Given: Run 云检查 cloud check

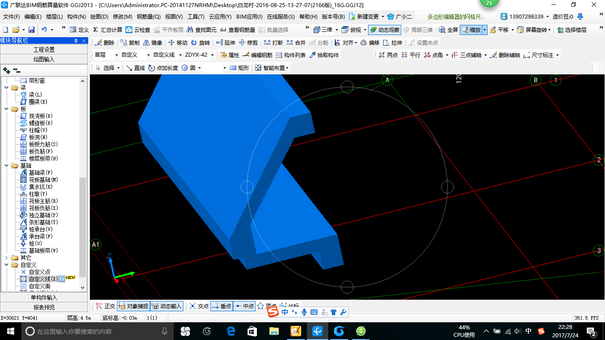Looking at the screenshot, I should 138,30.
